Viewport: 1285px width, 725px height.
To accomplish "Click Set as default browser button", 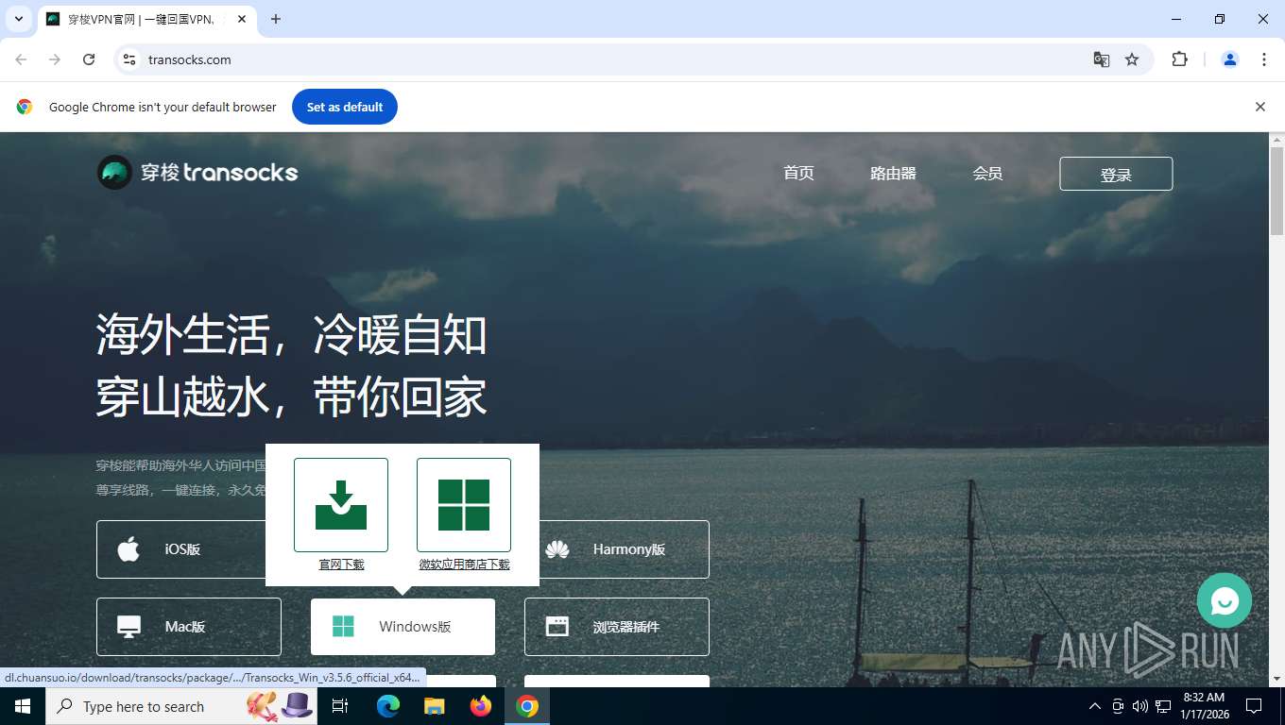I will tap(345, 107).
